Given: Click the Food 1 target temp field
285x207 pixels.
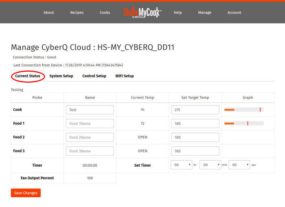Looking at the screenshot, I should [195, 123].
